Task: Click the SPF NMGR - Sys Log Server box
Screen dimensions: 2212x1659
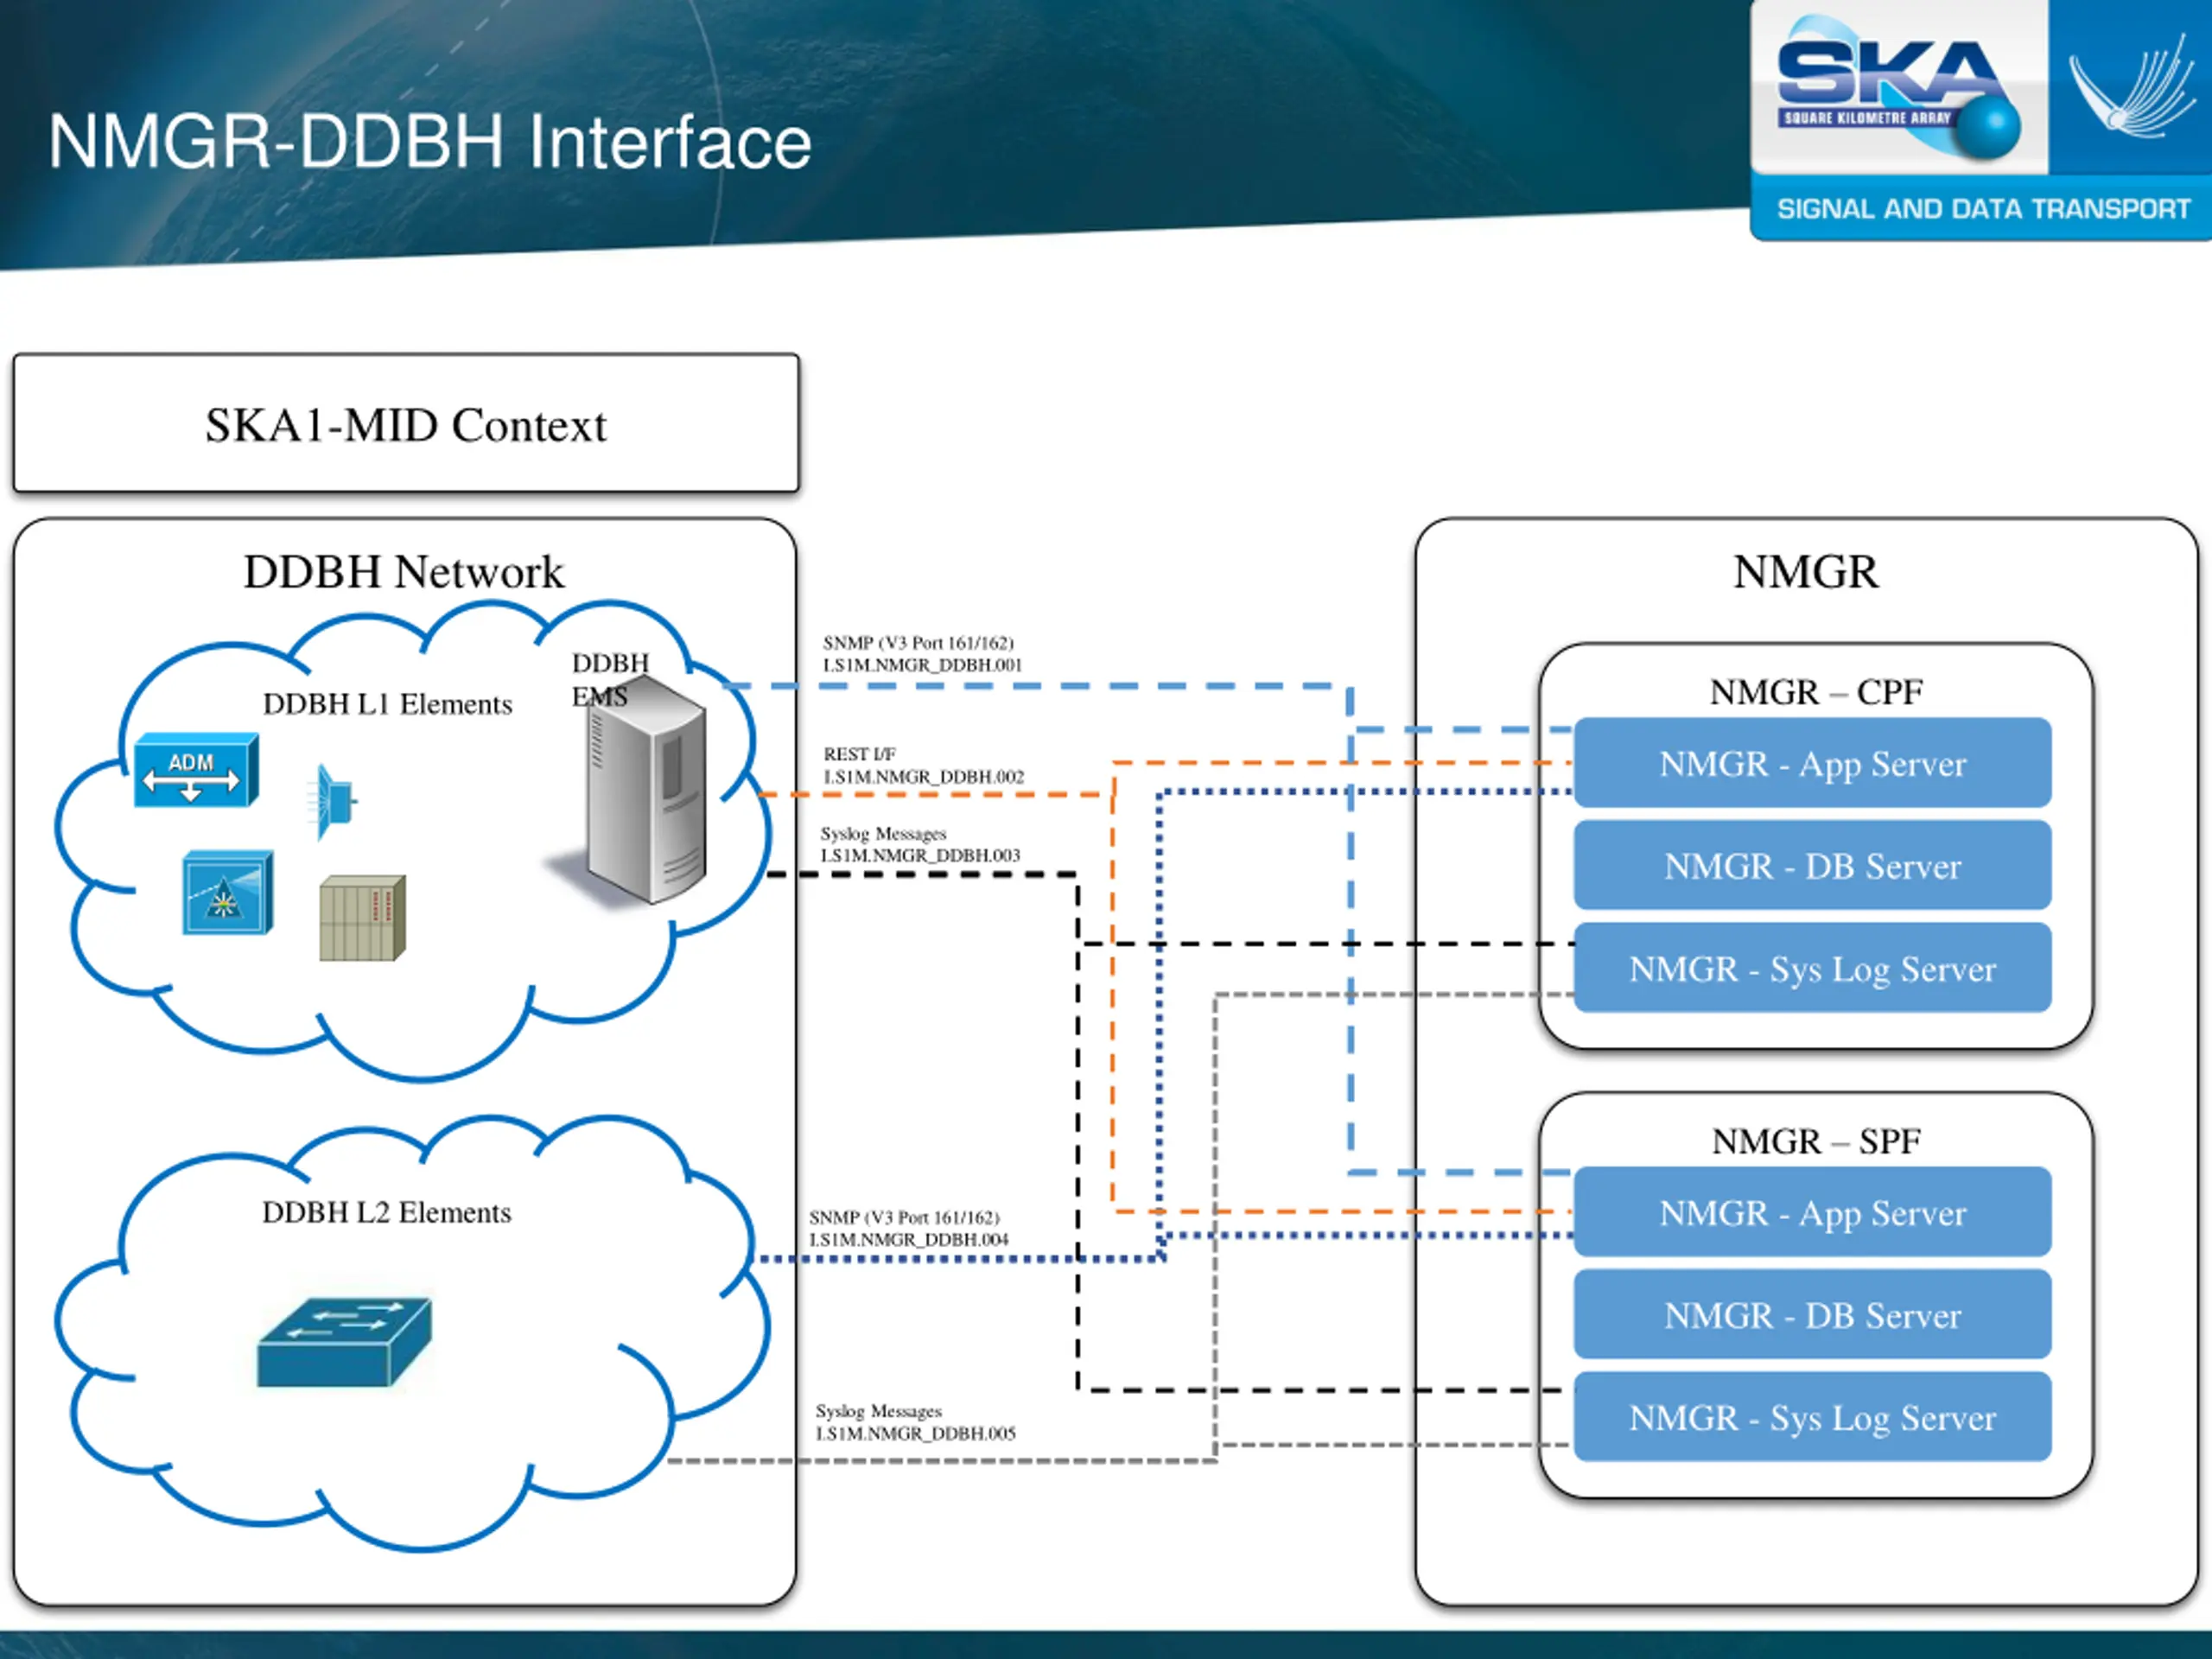Action: tap(1811, 1418)
